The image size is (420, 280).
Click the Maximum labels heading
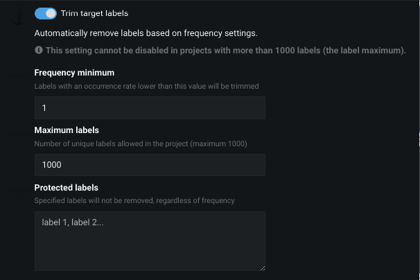click(x=67, y=130)
